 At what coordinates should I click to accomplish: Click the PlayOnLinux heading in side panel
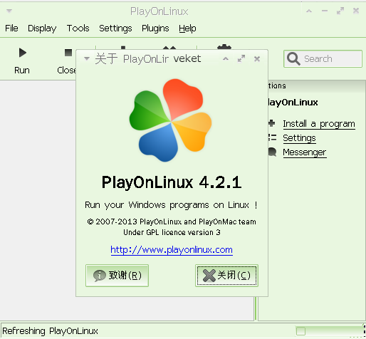(x=293, y=103)
